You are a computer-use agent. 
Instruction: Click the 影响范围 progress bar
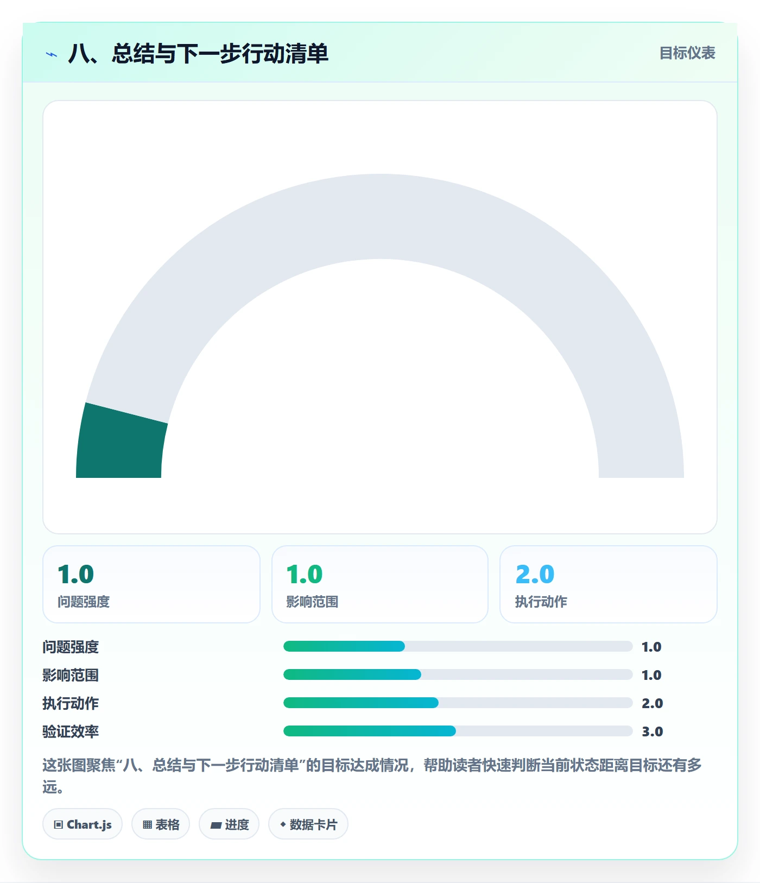pyautogui.click(x=458, y=674)
